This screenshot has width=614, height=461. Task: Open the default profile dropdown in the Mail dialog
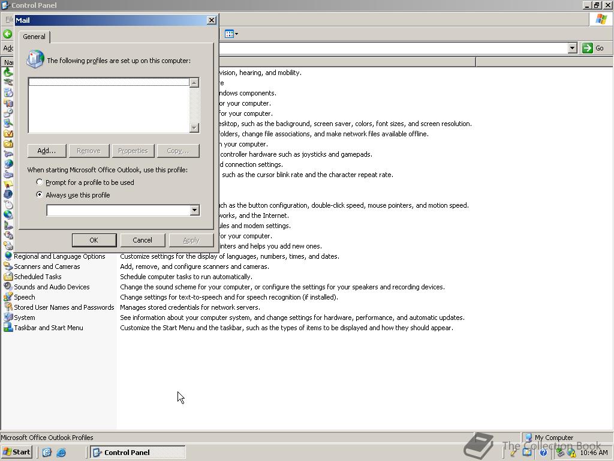pos(195,210)
